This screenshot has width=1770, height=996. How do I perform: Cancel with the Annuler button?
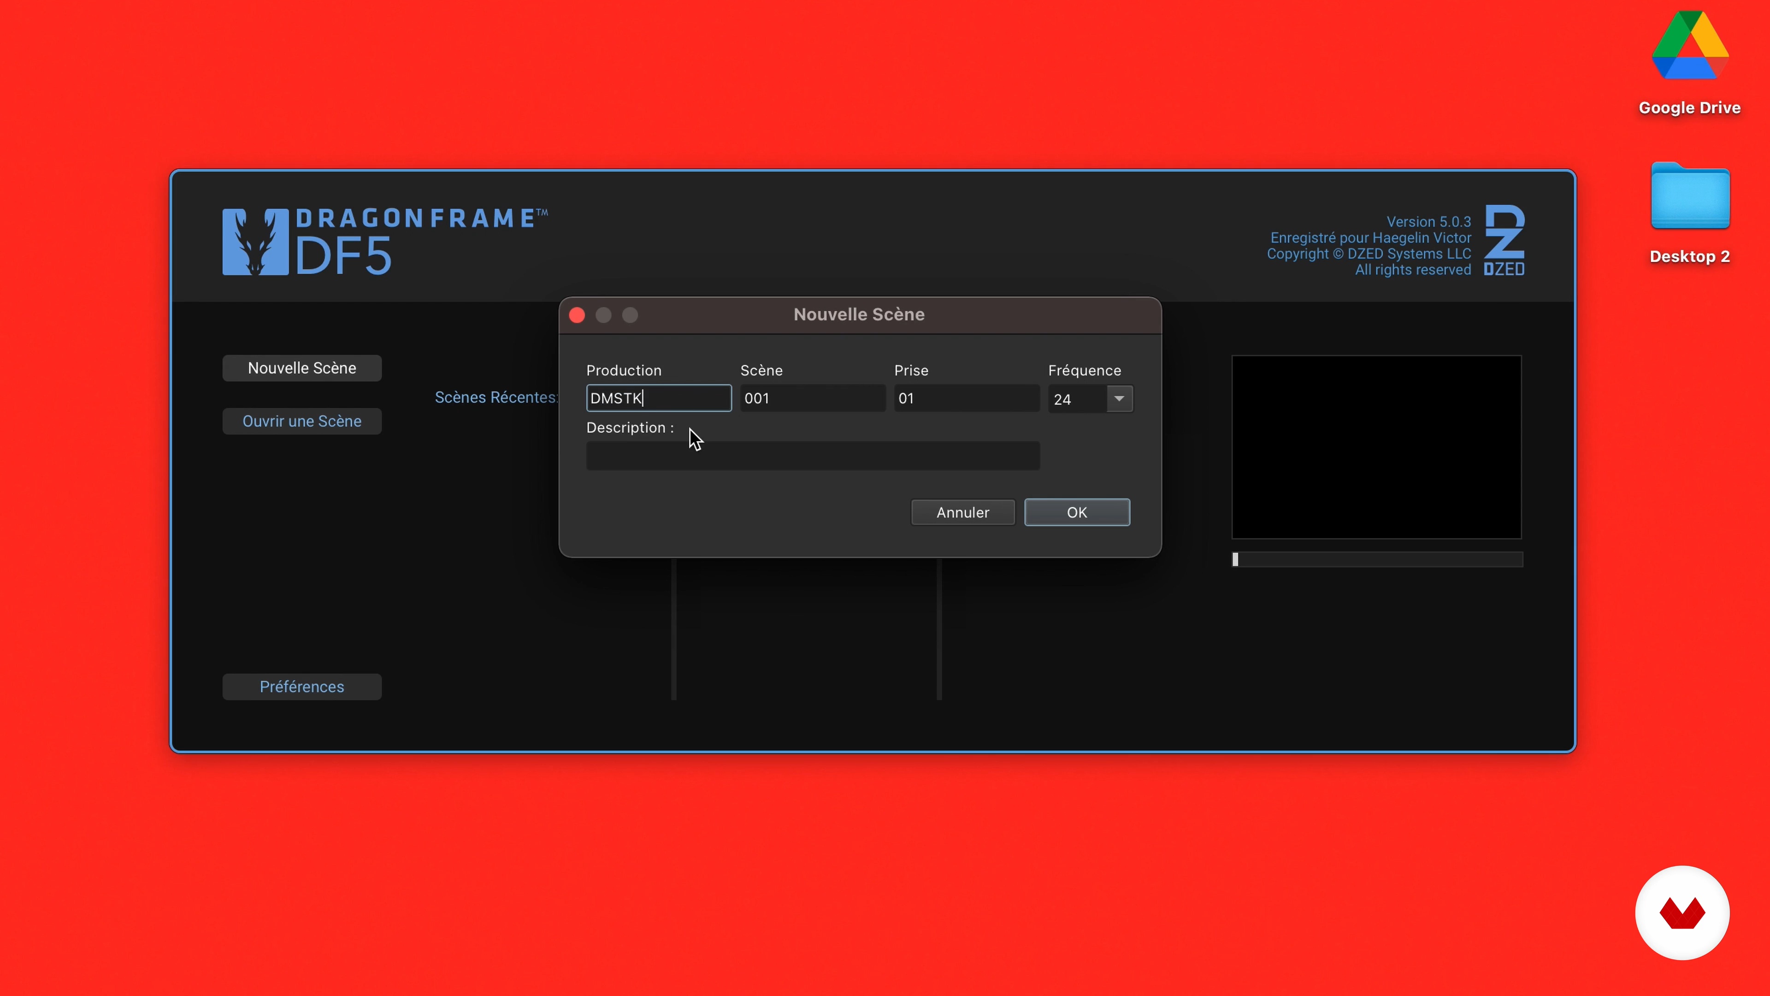pyautogui.click(x=962, y=512)
